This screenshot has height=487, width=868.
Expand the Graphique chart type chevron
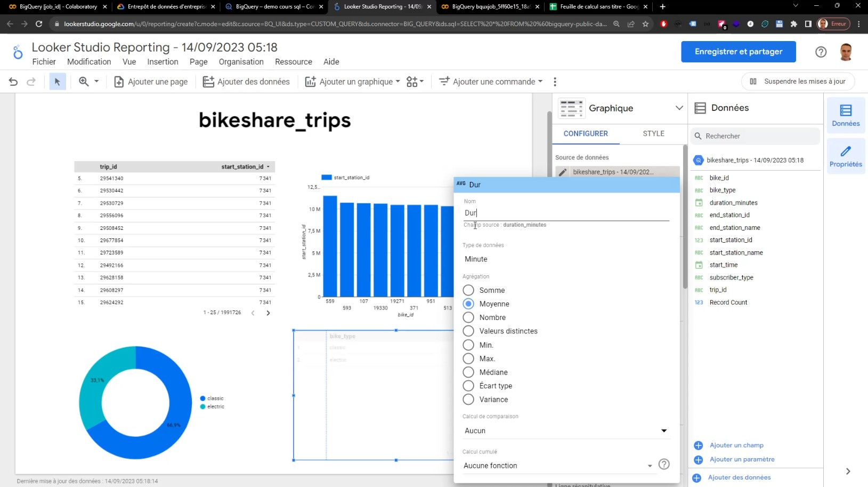tap(679, 108)
